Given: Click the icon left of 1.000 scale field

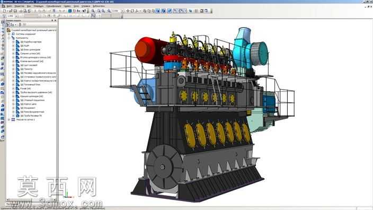Looking at the screenshot, I should 4,16.
